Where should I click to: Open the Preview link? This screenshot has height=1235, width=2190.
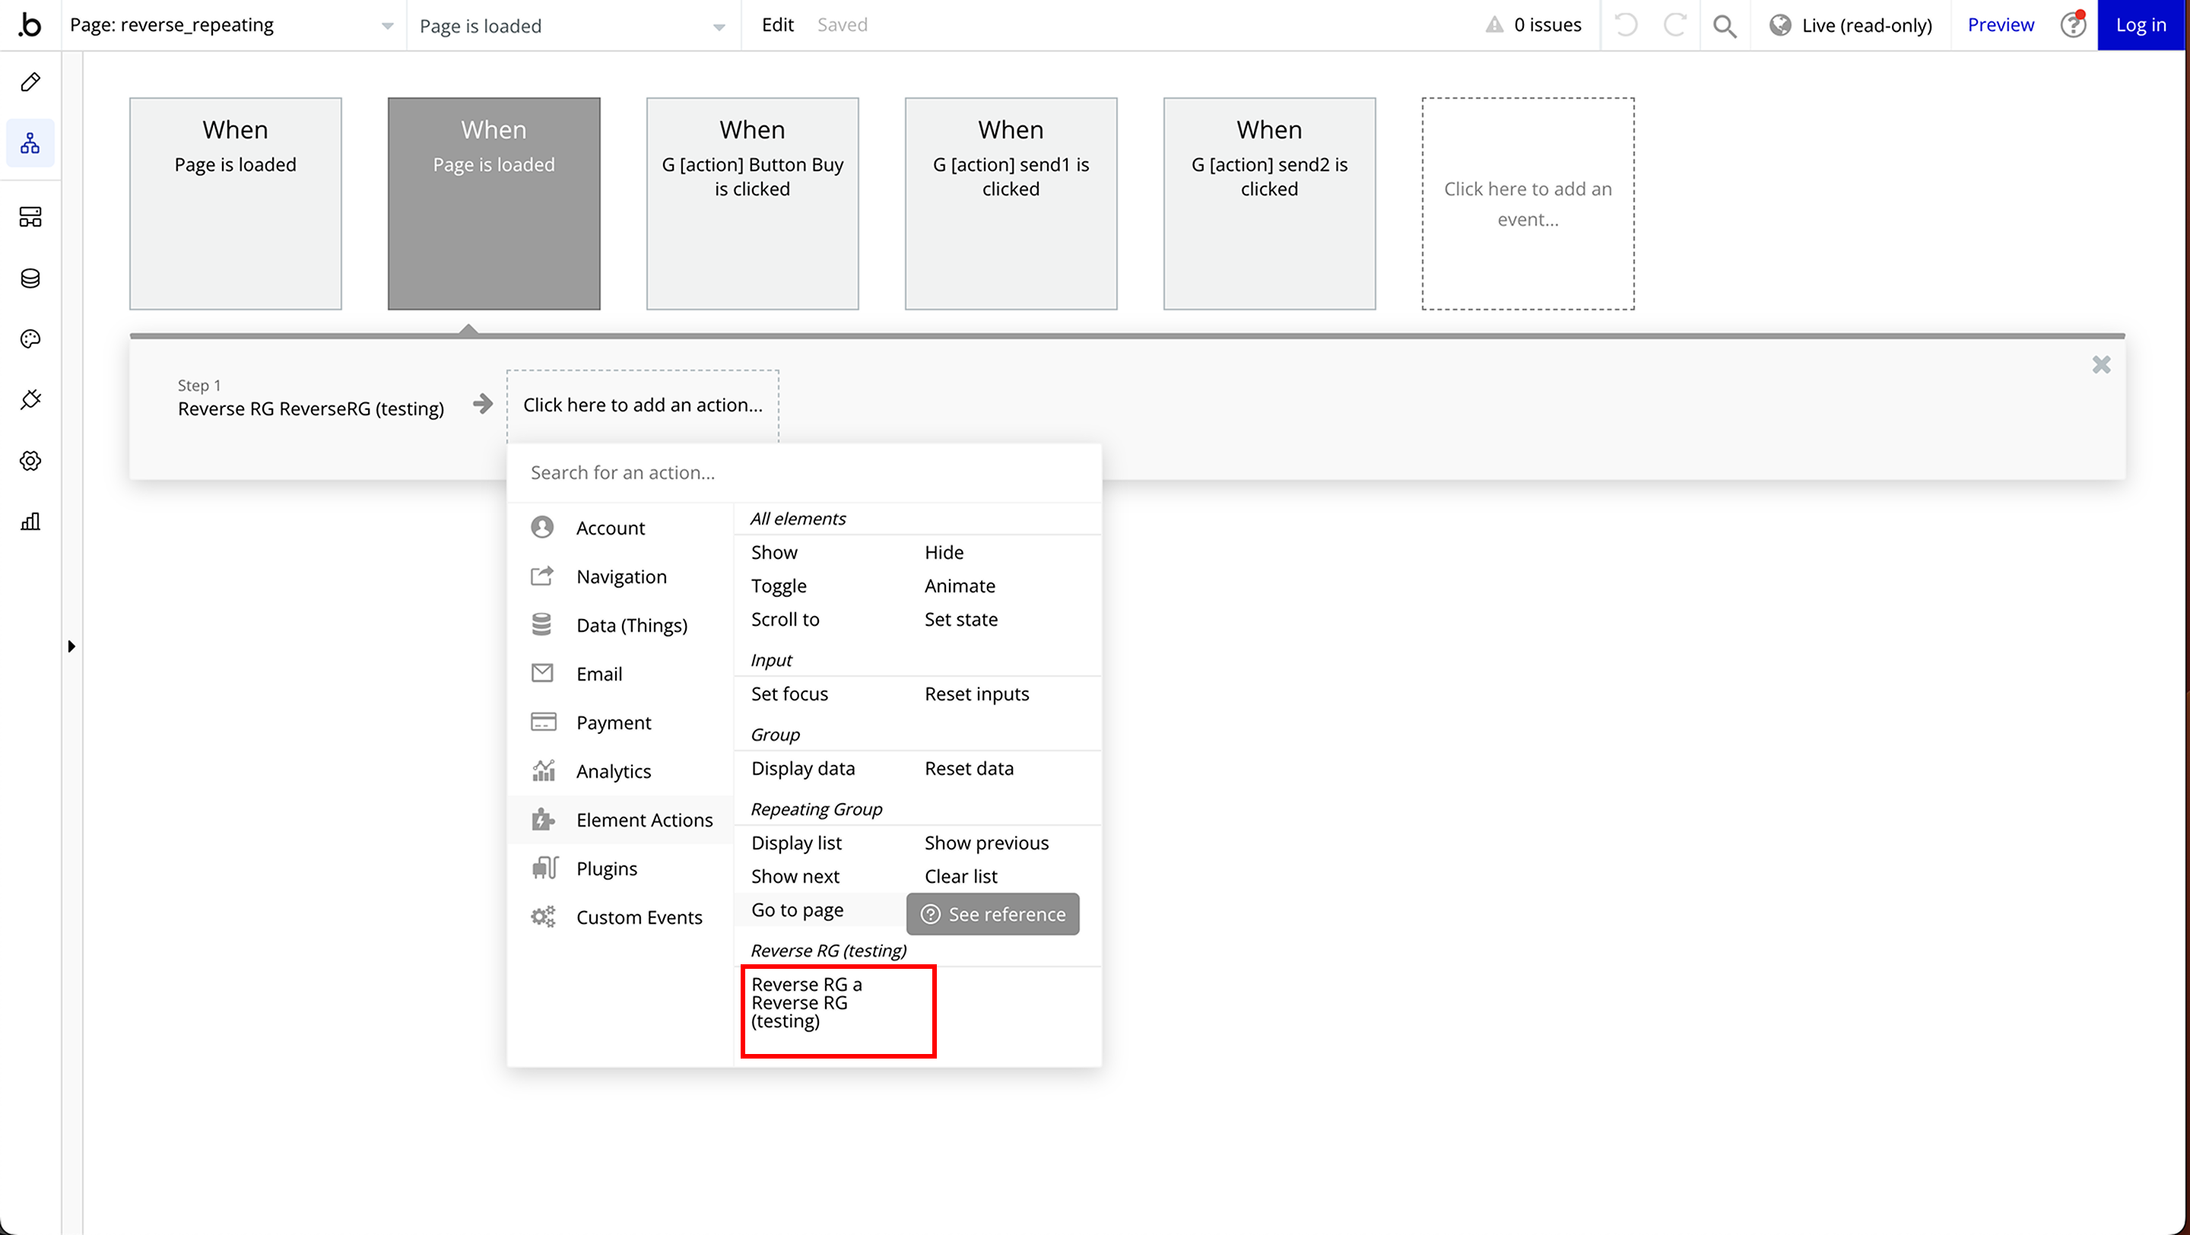point(2000,26)
